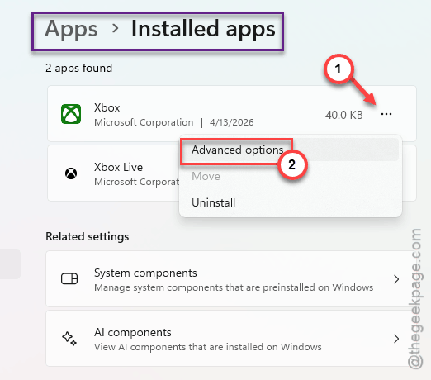Select the Xbox Live app name
Image resolution: width=431 pixels, height=380 pixels.
118,167
